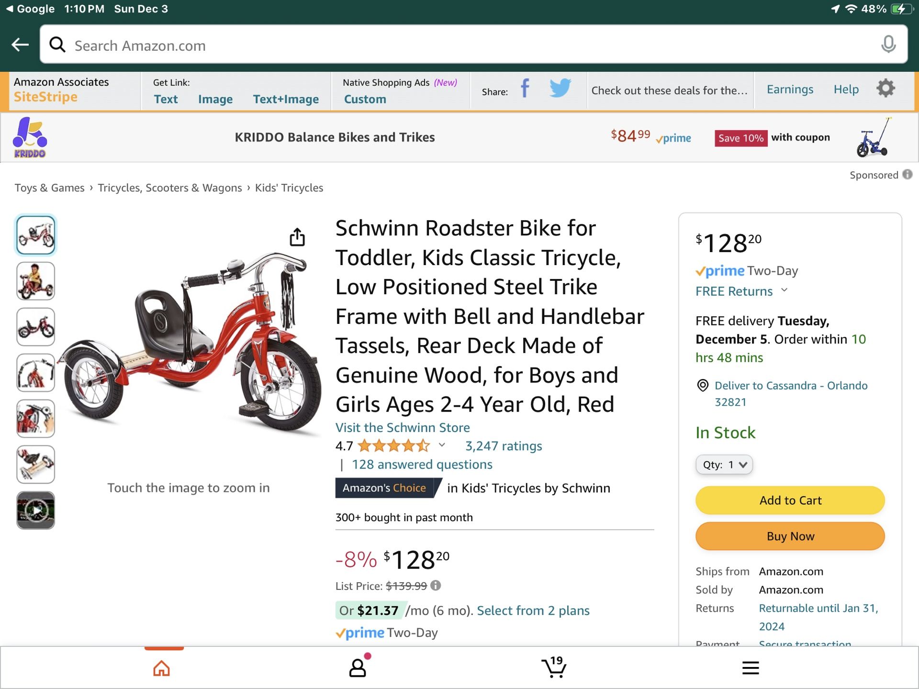
Task: Share via the Facebook icon
Action: point(525,89)
